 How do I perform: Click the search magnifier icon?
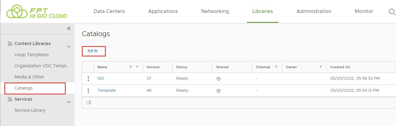click(x=392, y=12)
